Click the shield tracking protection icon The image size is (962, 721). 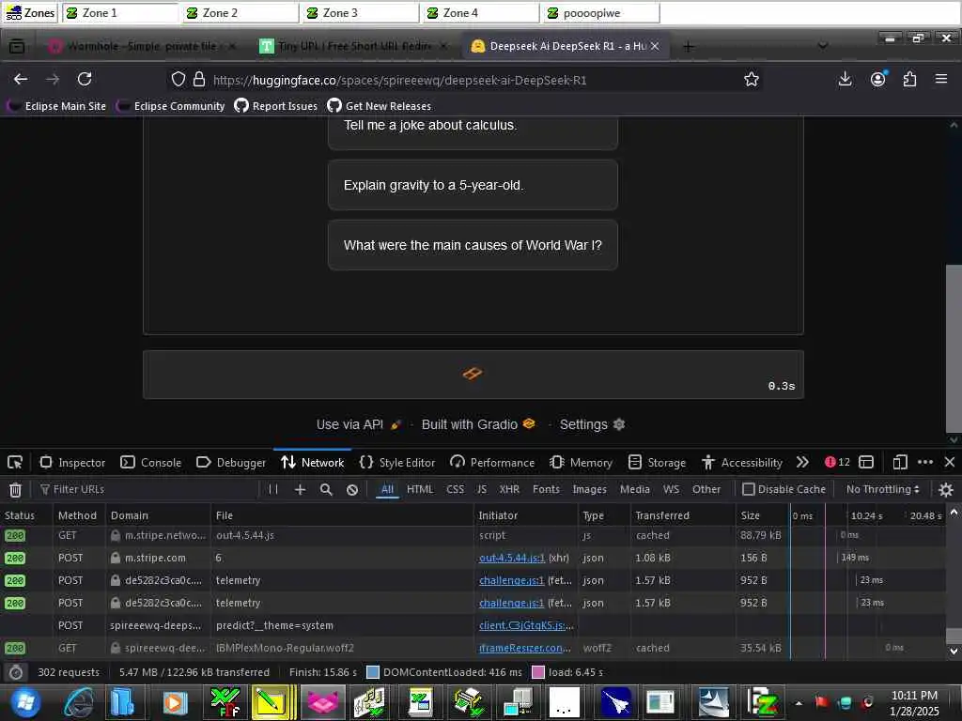[178, 79]
